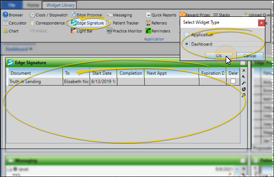Confirm widget type with OK button
This screenshot has height=177, width=274.
click(219, 56)
